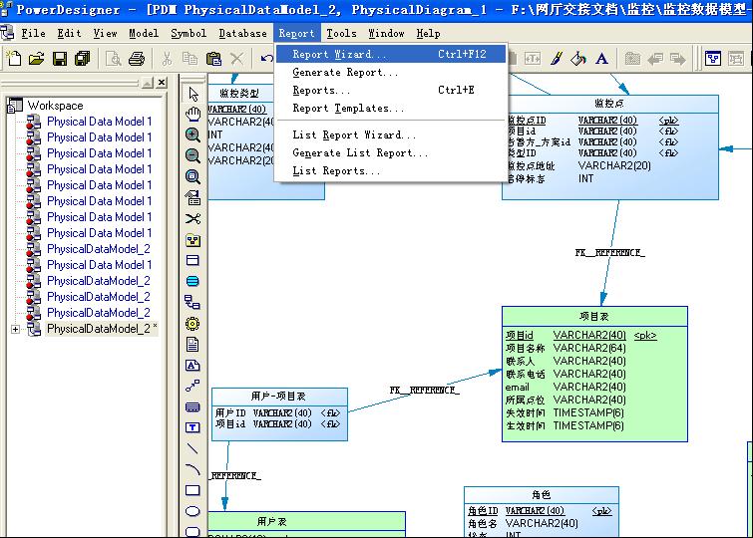Choose Generate List Report... menu entry
This screenshot has height=538, width=753.
pos(391,153)
